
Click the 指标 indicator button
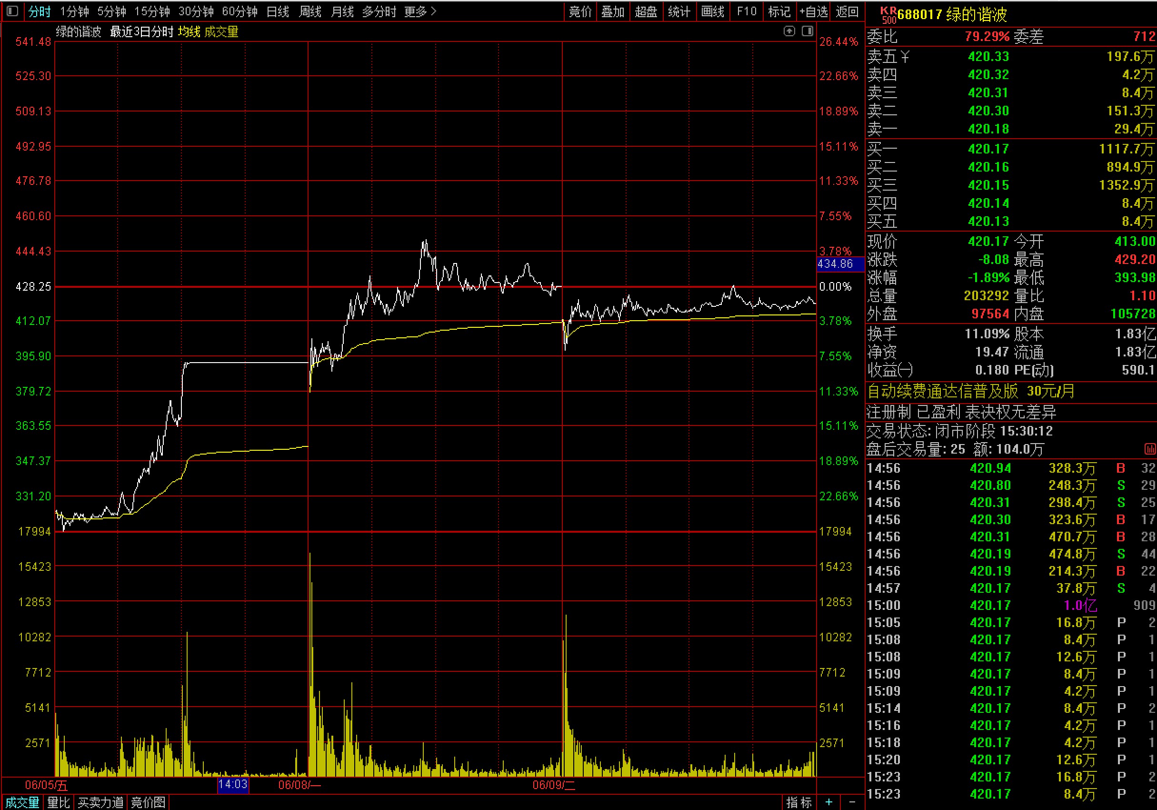799,802
